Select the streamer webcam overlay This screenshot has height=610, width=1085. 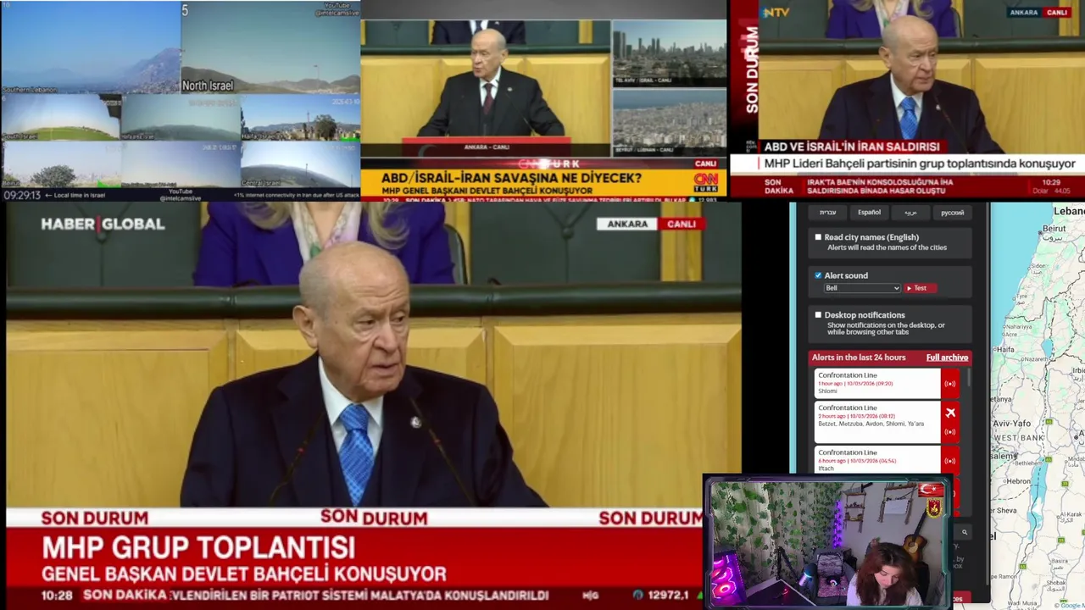pos(826,542)
